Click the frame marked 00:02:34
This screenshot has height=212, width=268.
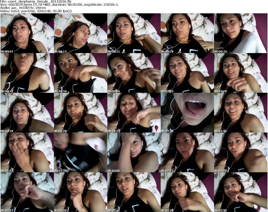pos(81,192)
